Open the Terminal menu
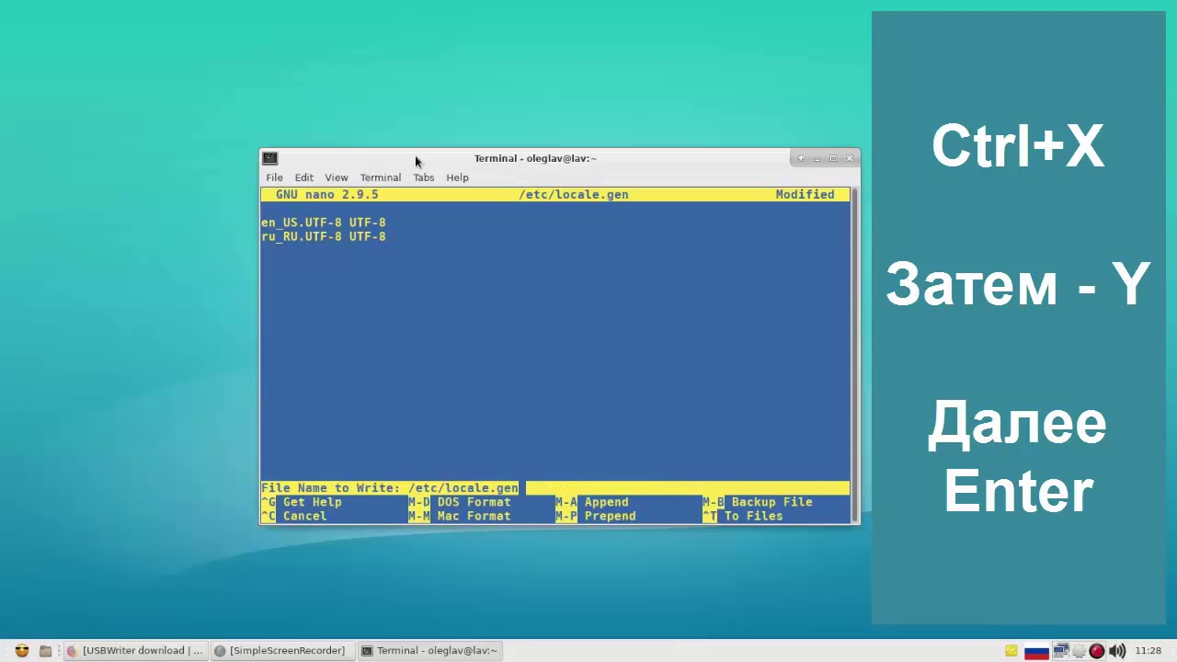Image resolution: width=1177 pixels, height=662 pixels. coord(380,177)
